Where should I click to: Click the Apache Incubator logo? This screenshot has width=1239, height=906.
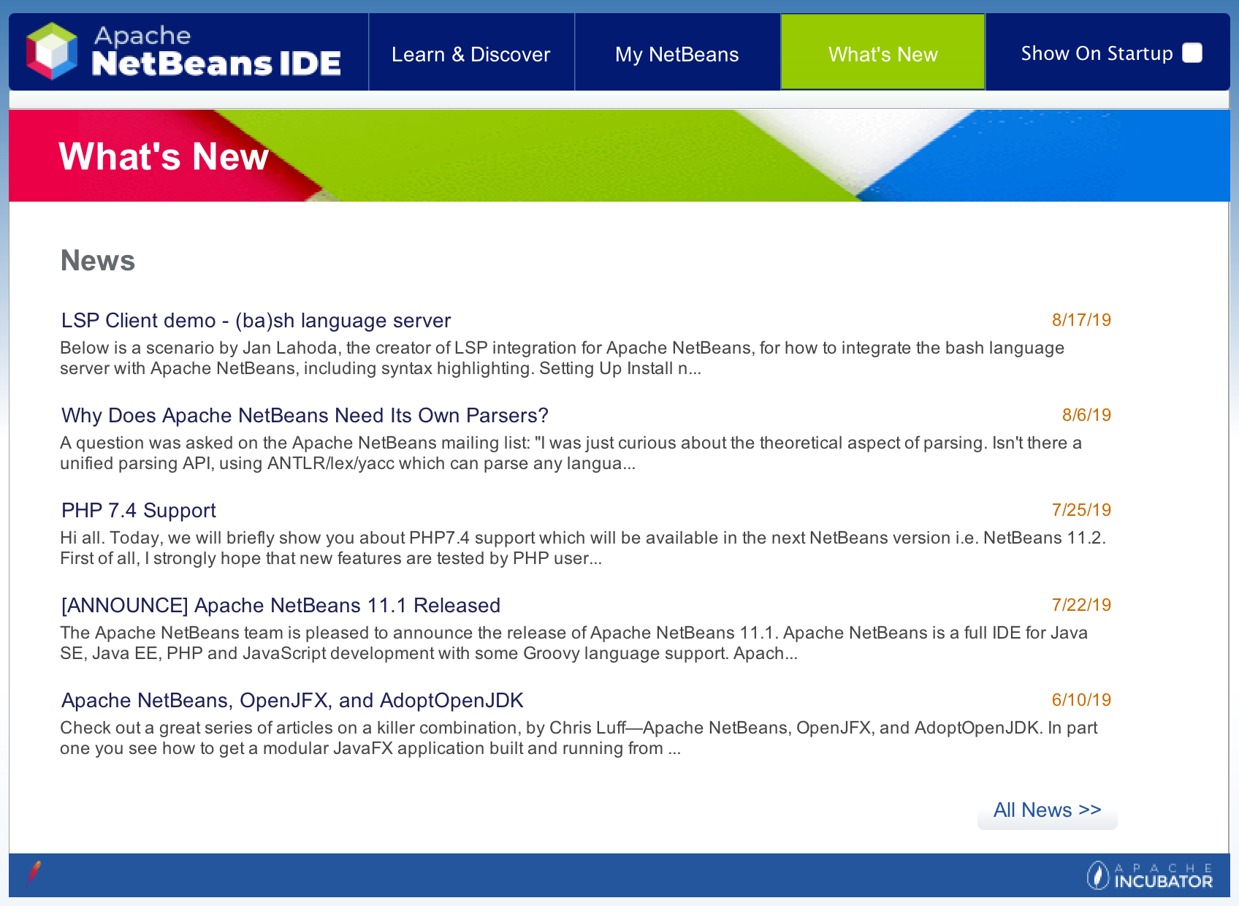1149,875
